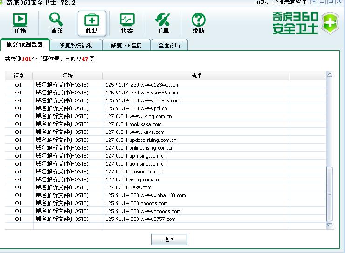The image size is (345, 253).
Task: Switch to 全面诊断 tab
Action: [169, 45]
